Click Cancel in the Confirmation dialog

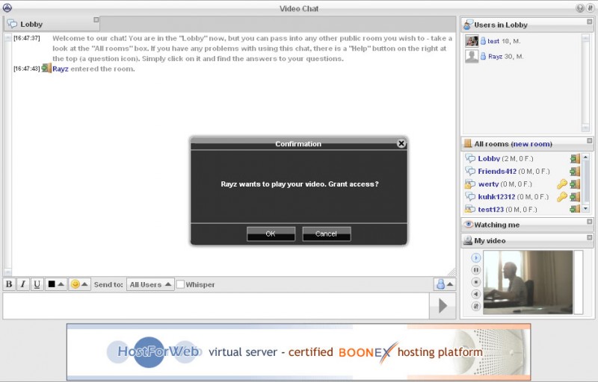point(327,234)
